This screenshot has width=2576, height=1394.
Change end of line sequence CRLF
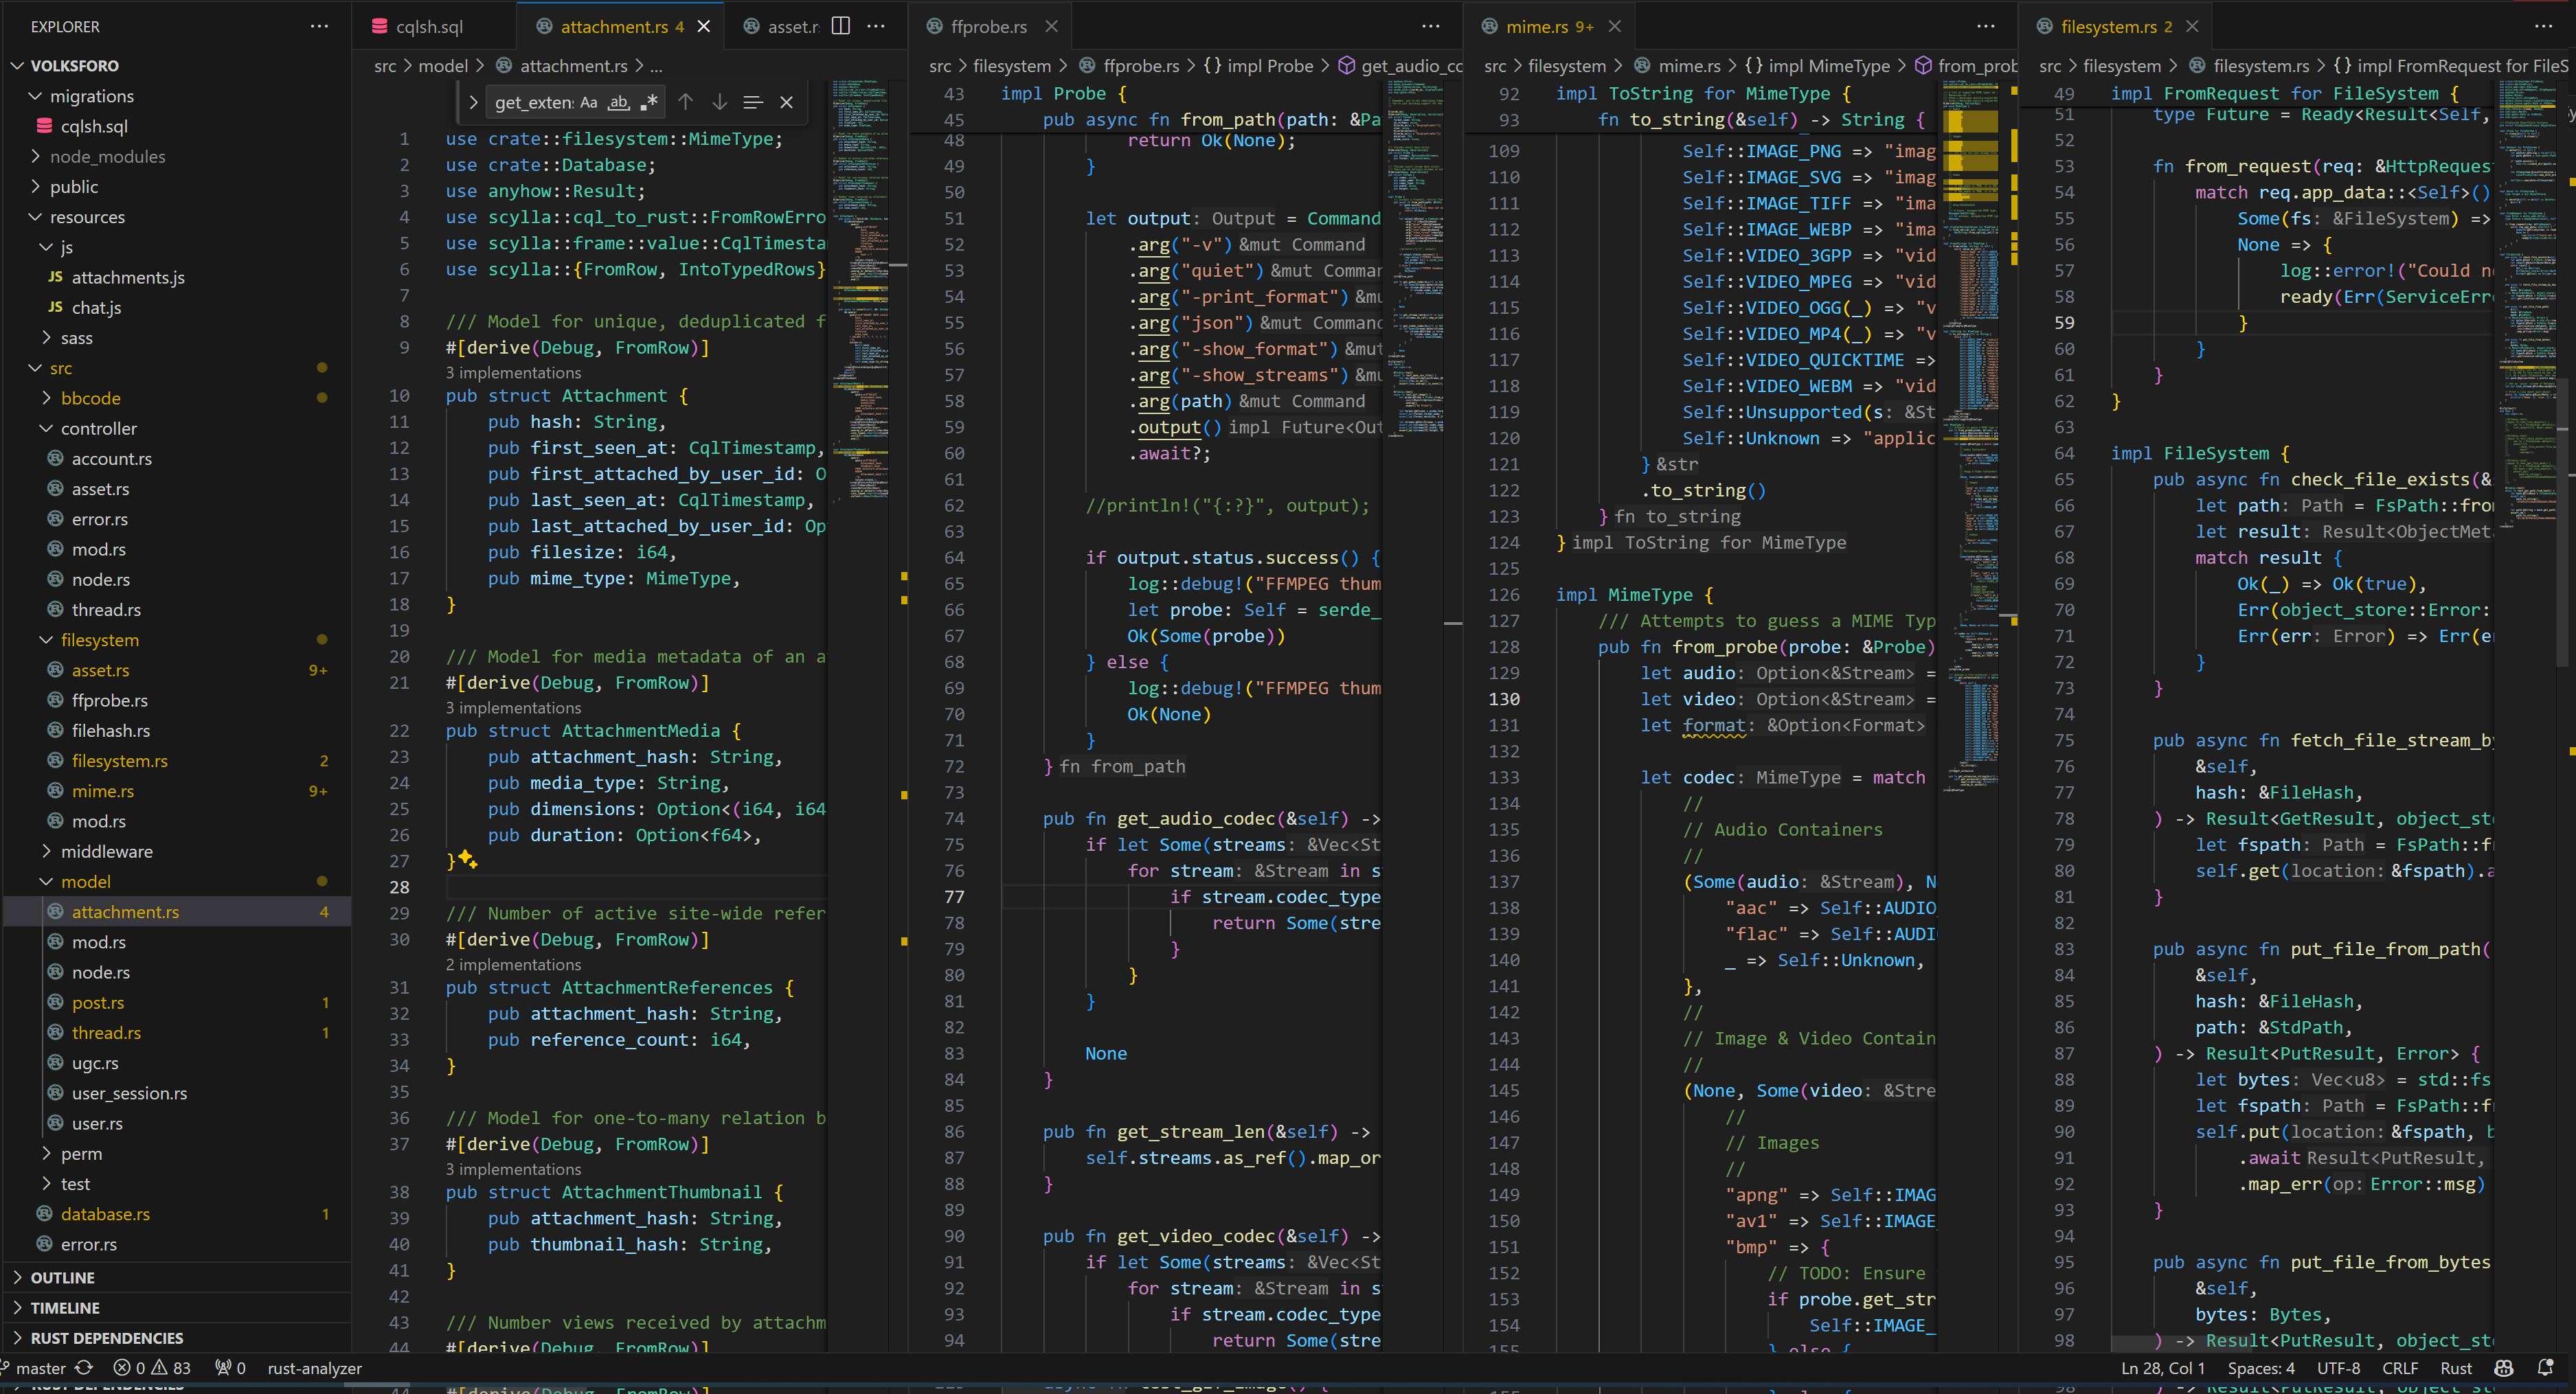point(2400,1368)
